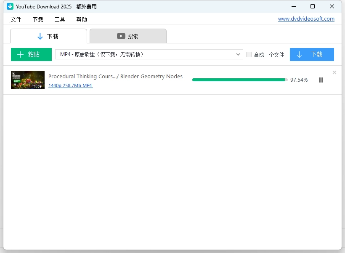This screenshot has height=253, width=345.
Task: Open the 工具 menu
Action: tap(60, 19)
